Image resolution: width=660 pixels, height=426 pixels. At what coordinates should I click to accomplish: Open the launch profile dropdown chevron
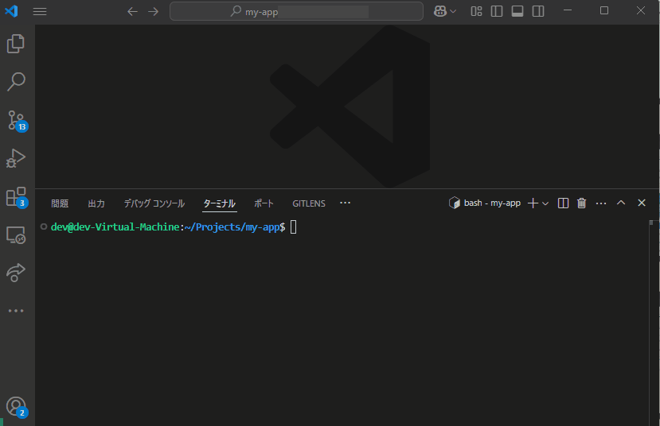[545, 203]
